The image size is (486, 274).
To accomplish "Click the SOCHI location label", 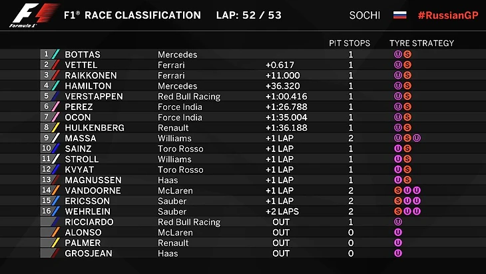I will 365,15.
